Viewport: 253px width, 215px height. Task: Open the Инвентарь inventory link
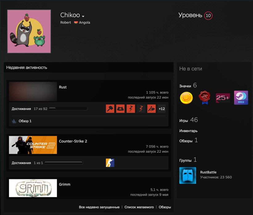click(x=188, y=131)
